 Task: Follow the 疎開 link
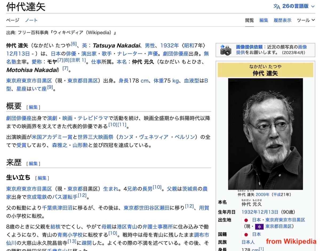[x=87, y=243]
